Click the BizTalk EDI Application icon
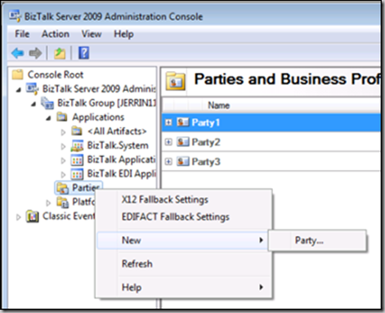 [x=77, y=174]
